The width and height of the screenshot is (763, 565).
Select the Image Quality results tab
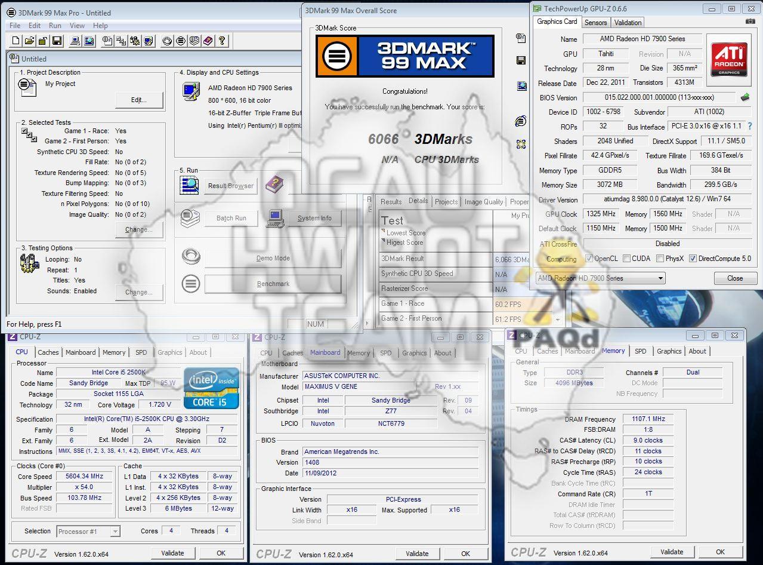484,202
